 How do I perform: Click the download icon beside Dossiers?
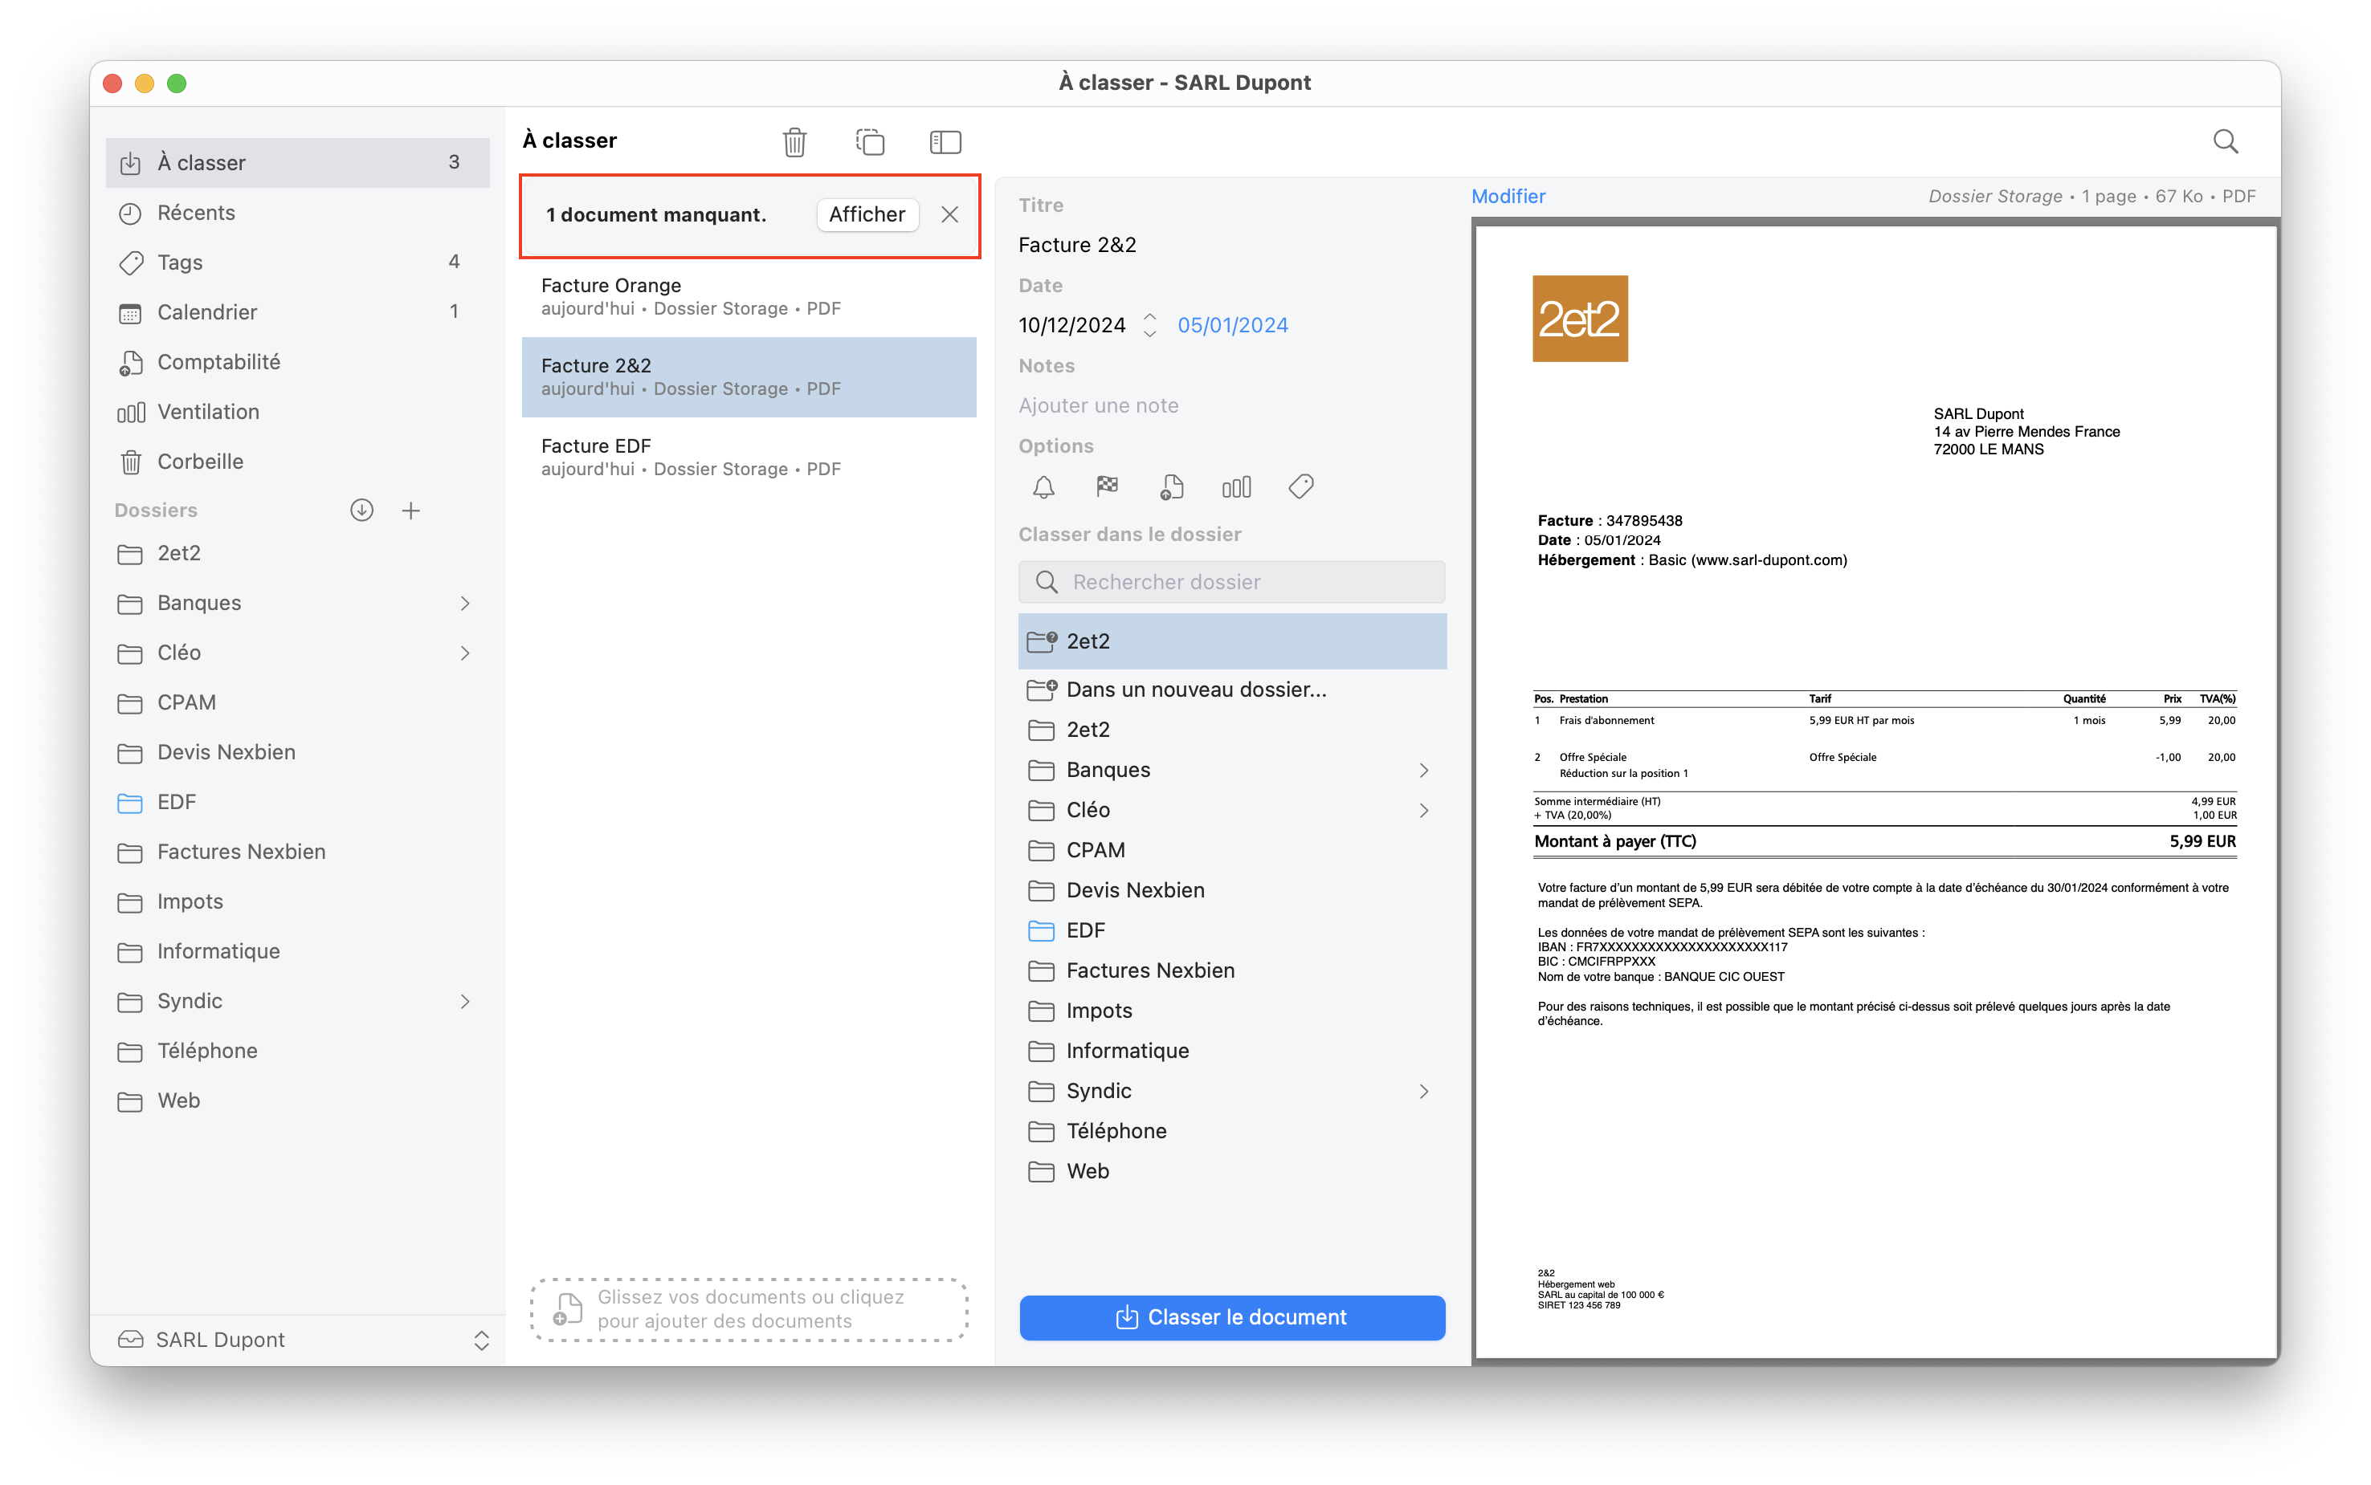pos(361,511)
